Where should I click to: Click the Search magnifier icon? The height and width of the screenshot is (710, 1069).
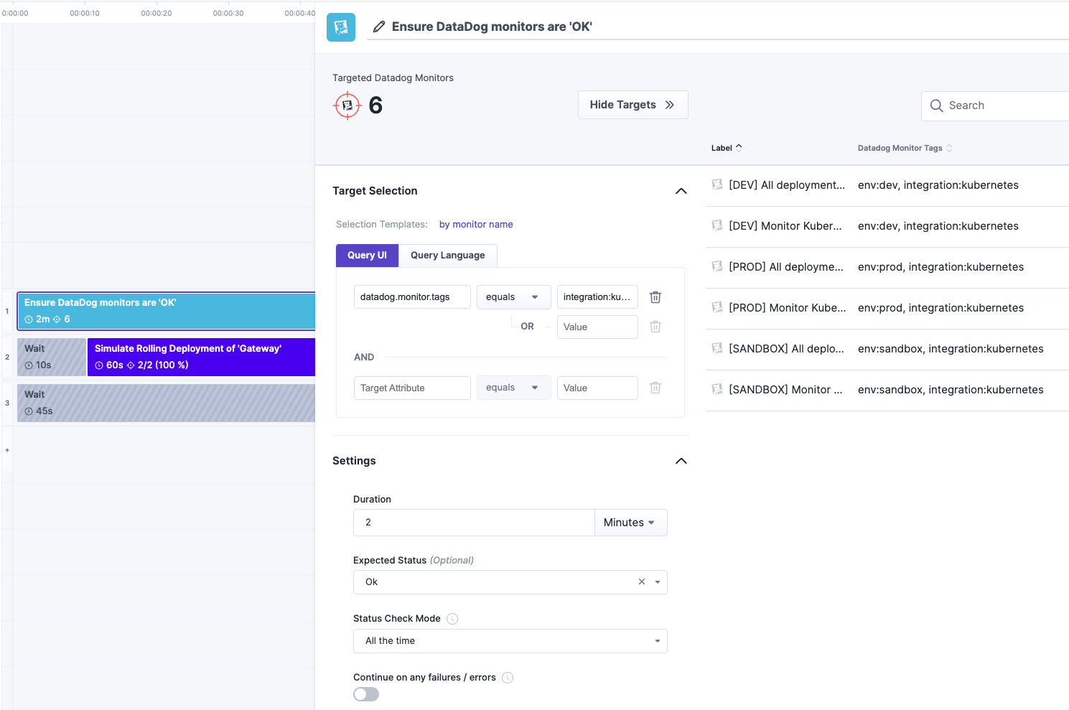click(x=937, y=106)
